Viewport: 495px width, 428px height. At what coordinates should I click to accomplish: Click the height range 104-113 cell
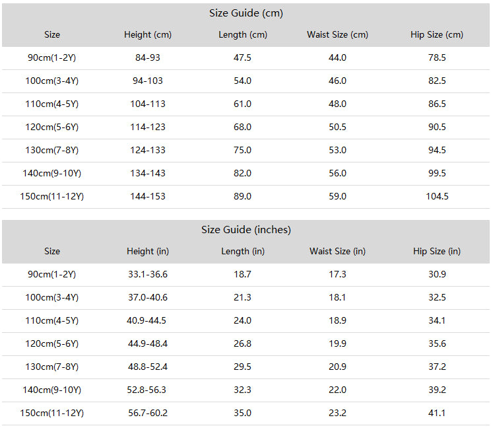(x=148, y=104)
